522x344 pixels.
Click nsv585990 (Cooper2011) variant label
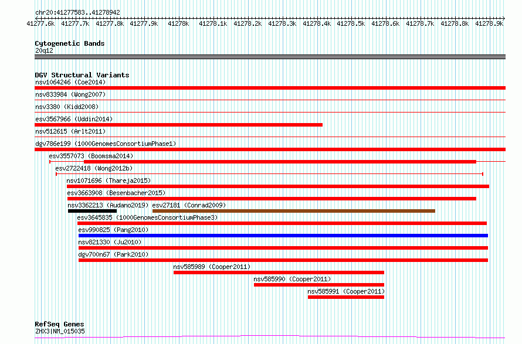[292, 279]
